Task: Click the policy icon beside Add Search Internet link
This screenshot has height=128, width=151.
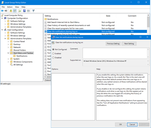Action: point(46,22)
